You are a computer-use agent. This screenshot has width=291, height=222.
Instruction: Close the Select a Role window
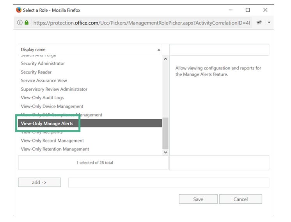coord(265,10)
